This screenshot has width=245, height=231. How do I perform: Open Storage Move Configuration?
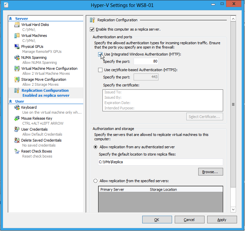click(x=43, y=79)
